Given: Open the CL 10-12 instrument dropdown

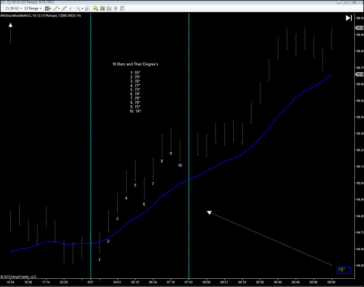Looking at the screenshot, I should click(x=14, y=8).
